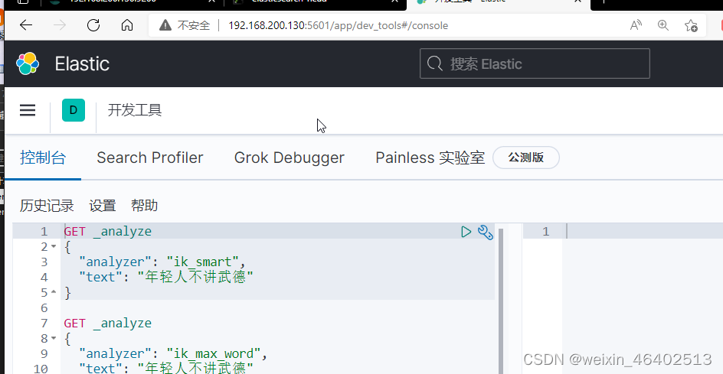Viewport: 723px width, 374px height.
Task: Open the 帮助 help link
Action: point(144,206)
